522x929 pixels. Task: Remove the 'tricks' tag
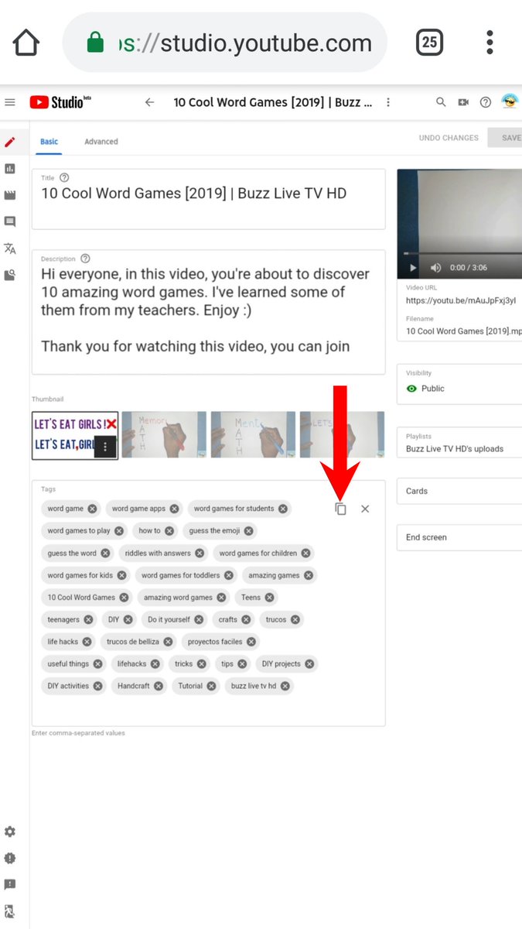202,663
